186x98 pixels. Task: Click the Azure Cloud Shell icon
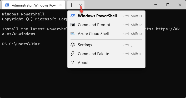pyautogui.click(x=73, y=34)
